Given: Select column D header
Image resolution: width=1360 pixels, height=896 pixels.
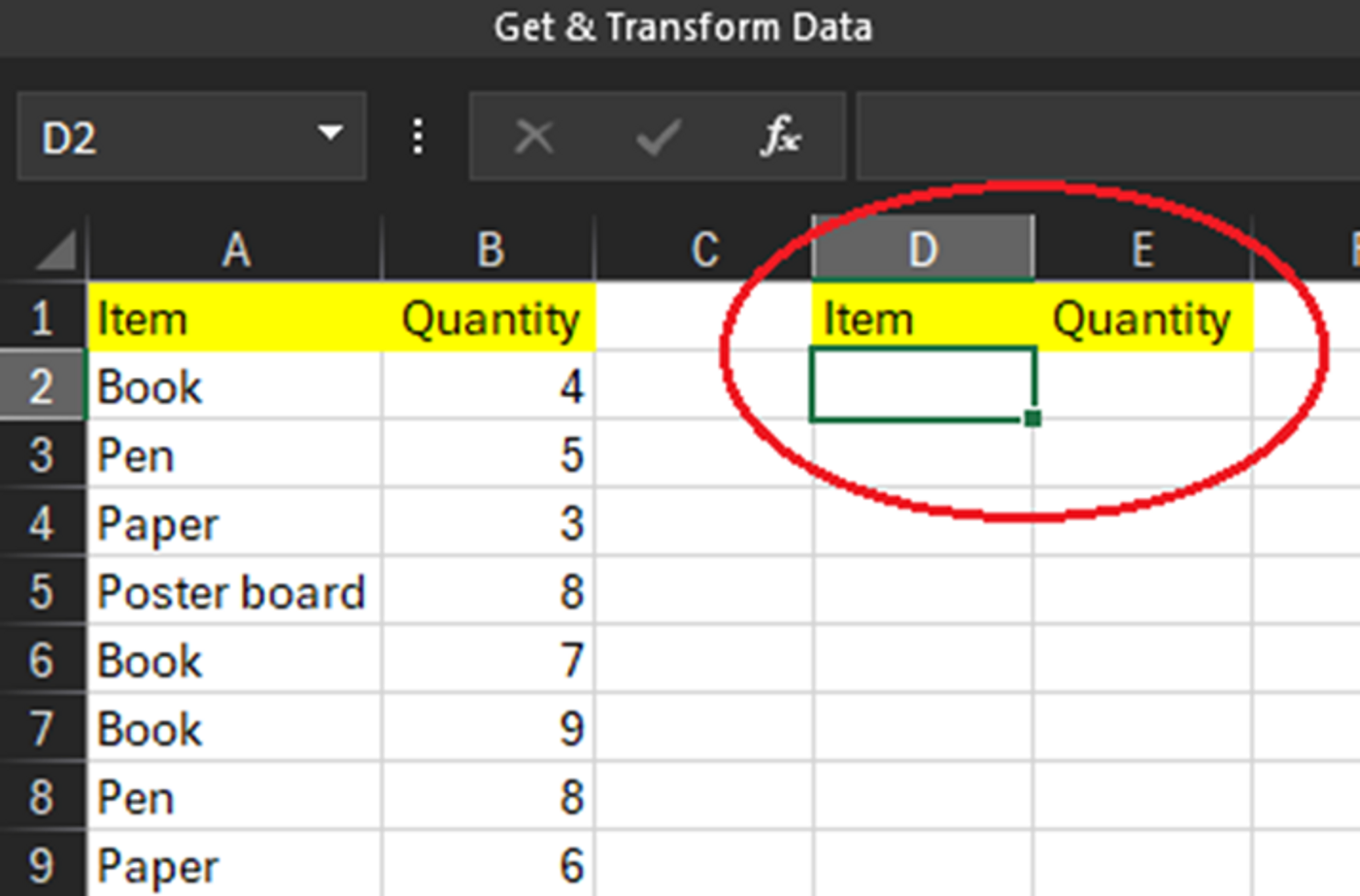Looking at the screenshot, I should tap(923, 250).
